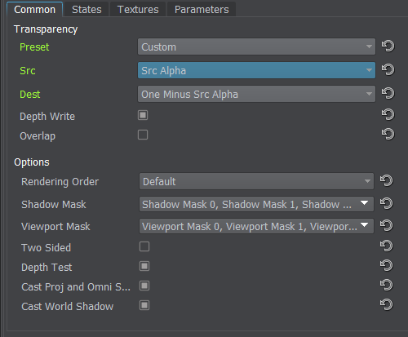Reset the Depth Write setting

tap(388, 114)
